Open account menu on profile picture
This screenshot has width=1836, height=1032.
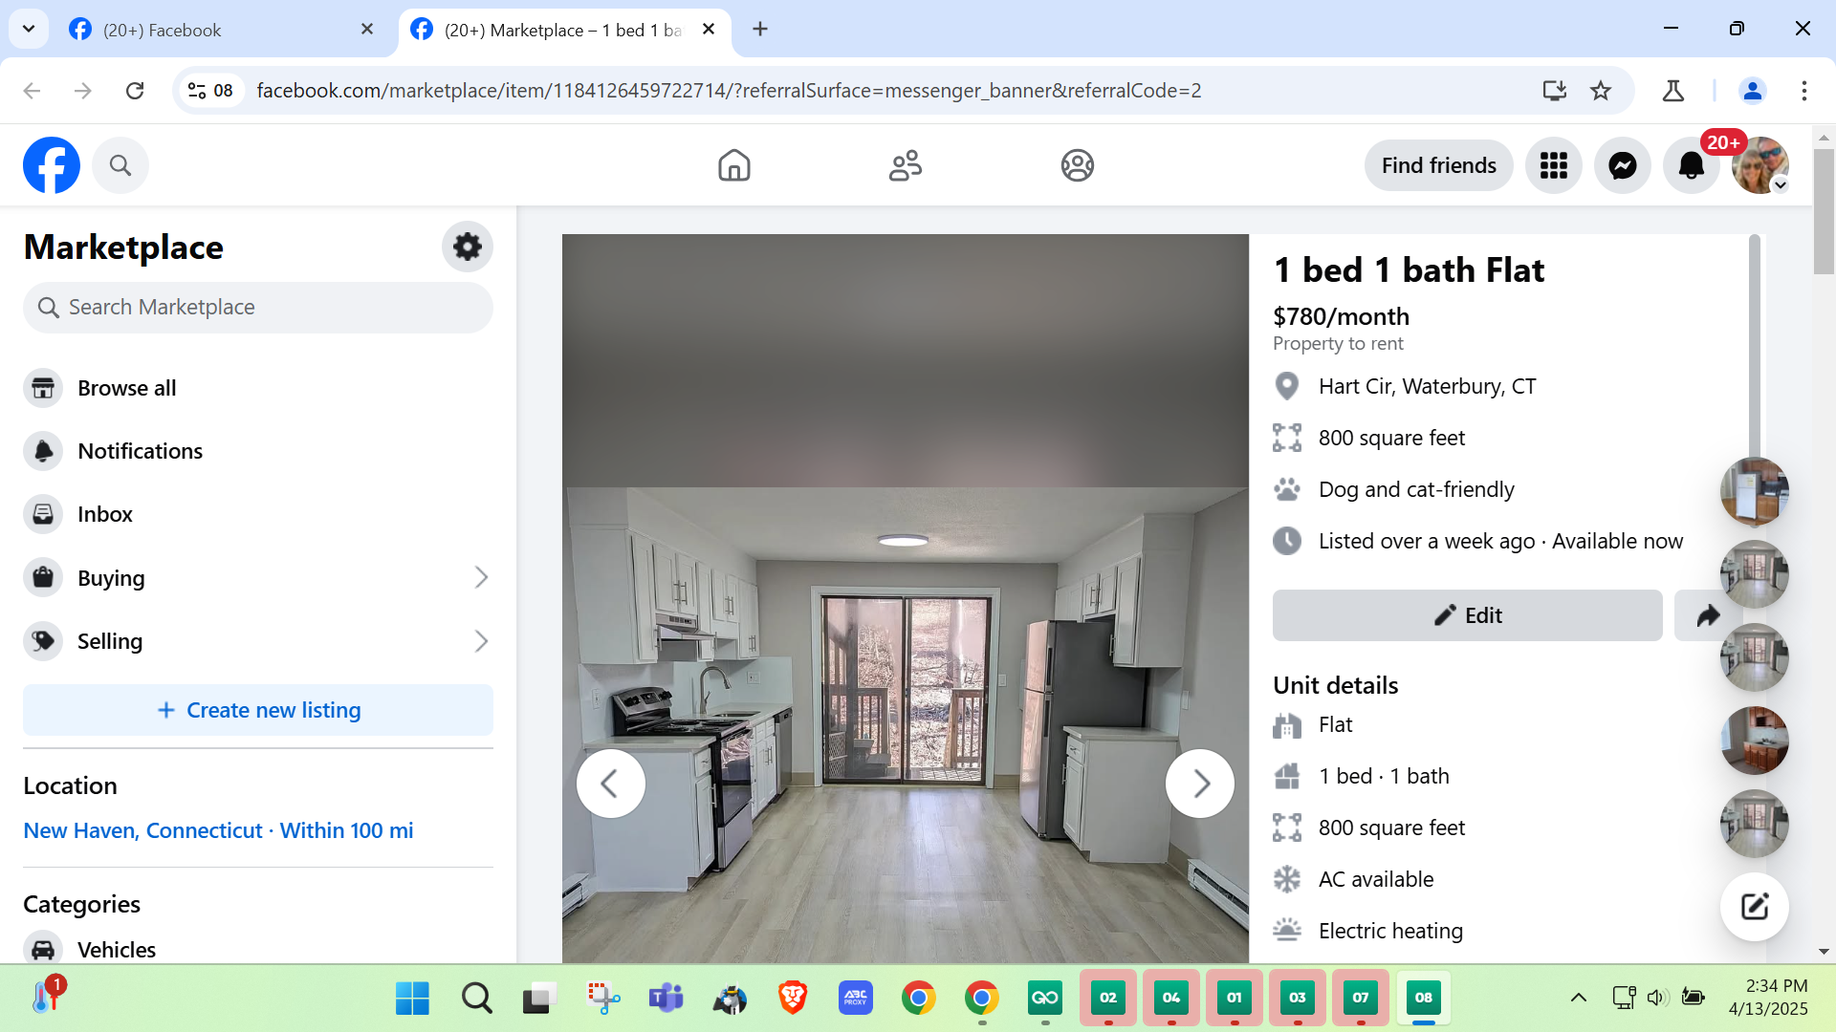pos(1759,165)
